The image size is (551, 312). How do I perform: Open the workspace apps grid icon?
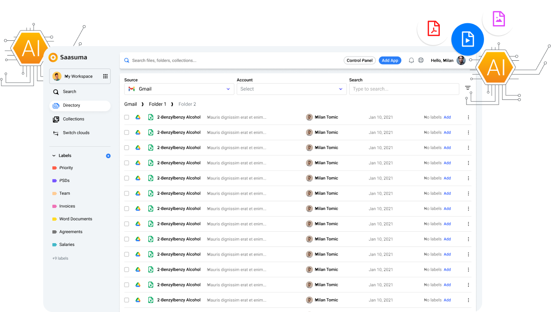pyautogui.click(x=105, y=76)
